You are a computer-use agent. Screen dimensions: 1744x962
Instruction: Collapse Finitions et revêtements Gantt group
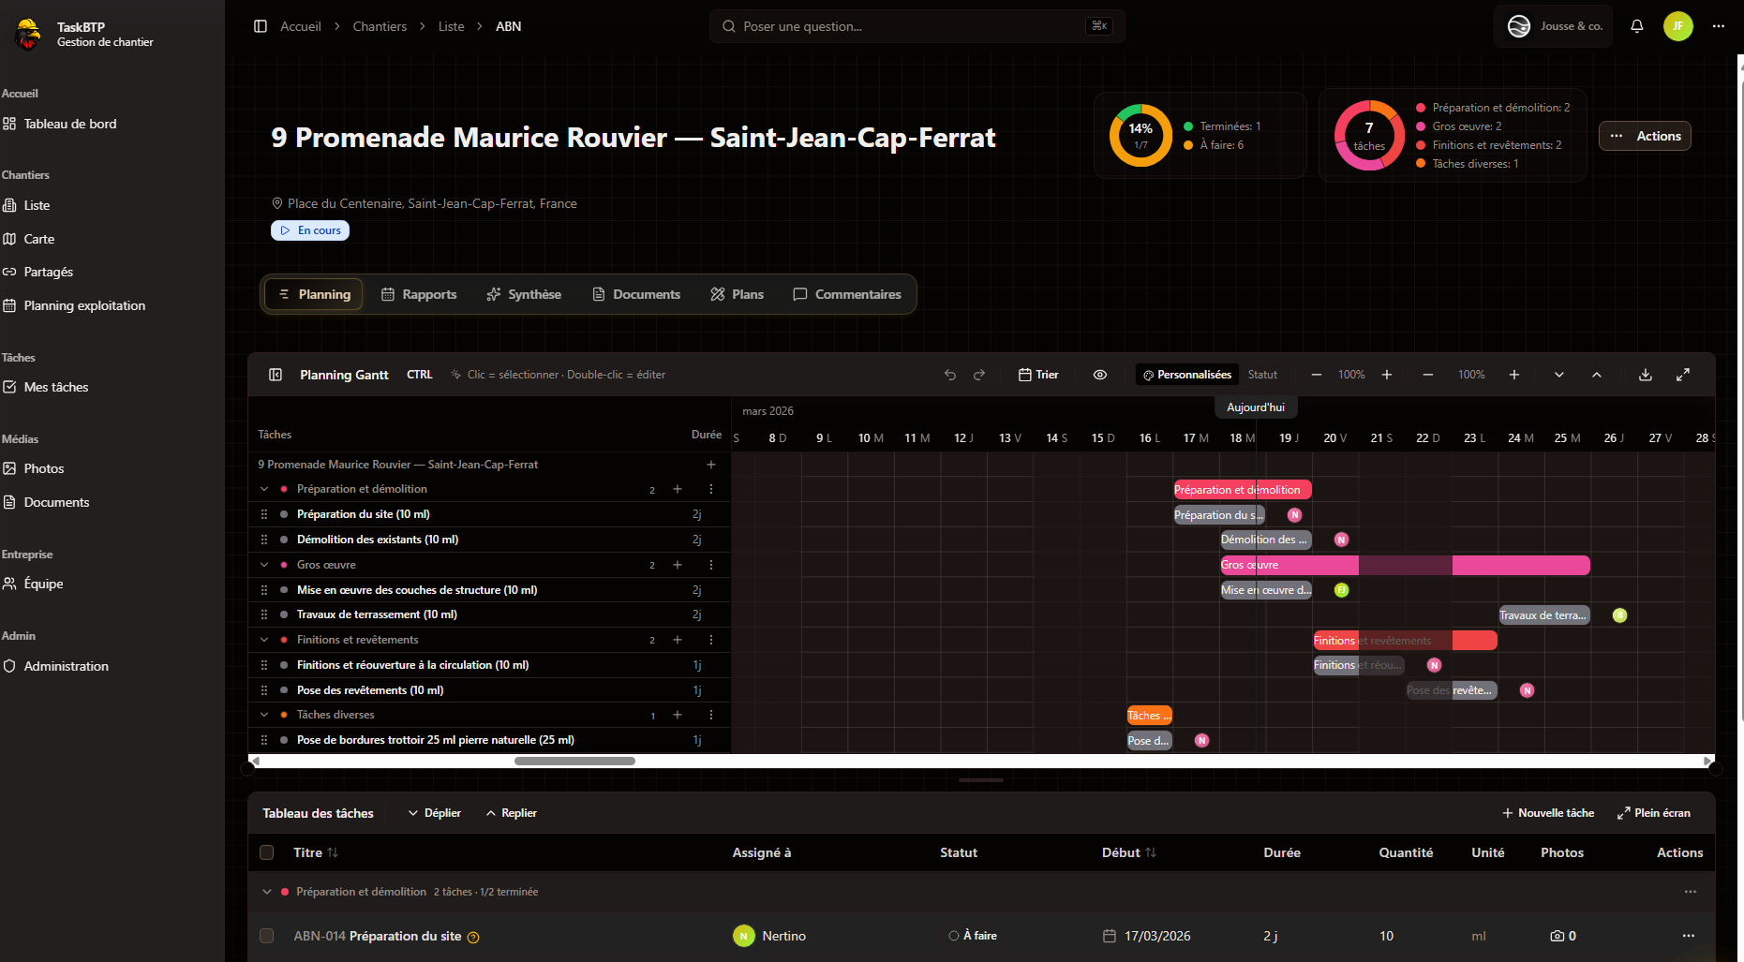[264, 640]
